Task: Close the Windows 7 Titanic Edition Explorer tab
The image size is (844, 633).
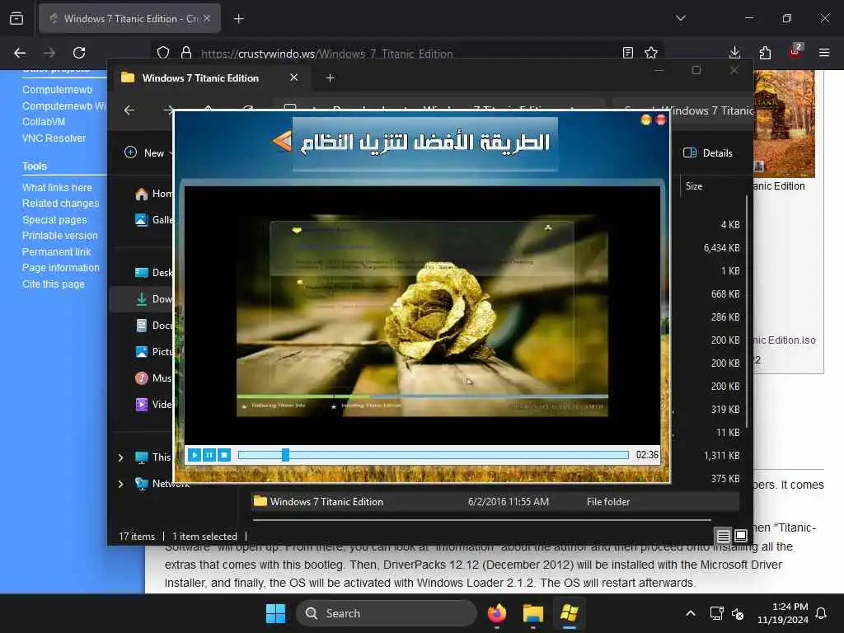Action: (294, 77)
